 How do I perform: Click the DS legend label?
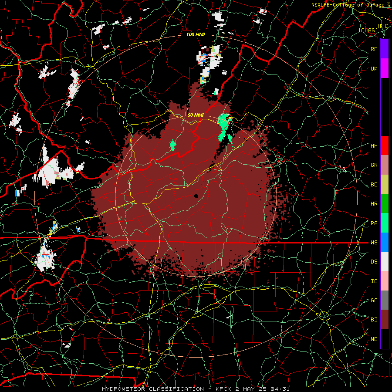[374, 262]
